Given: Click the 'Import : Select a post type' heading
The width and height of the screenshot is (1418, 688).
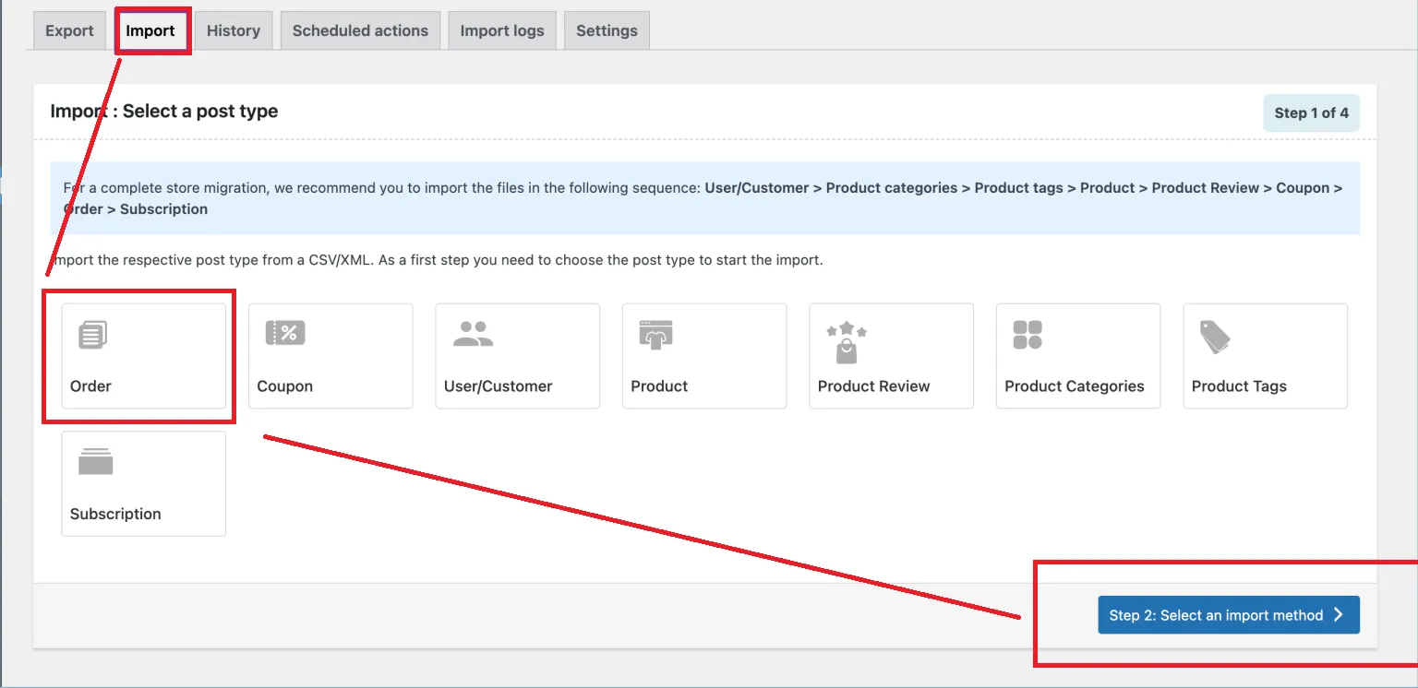Looking at the screenshot, I should click(x=164, y=112).
